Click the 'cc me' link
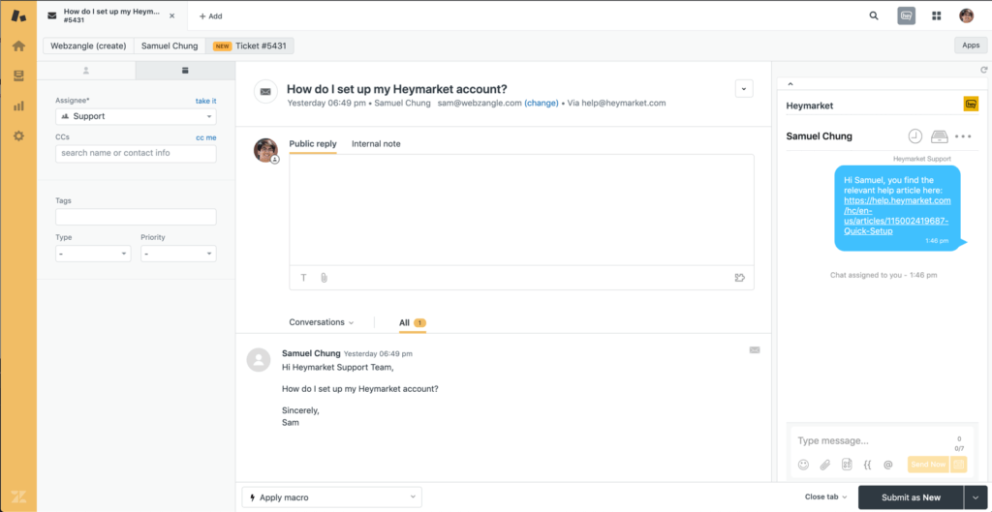Viewport: 992px width, 512px height. [205, 137]
